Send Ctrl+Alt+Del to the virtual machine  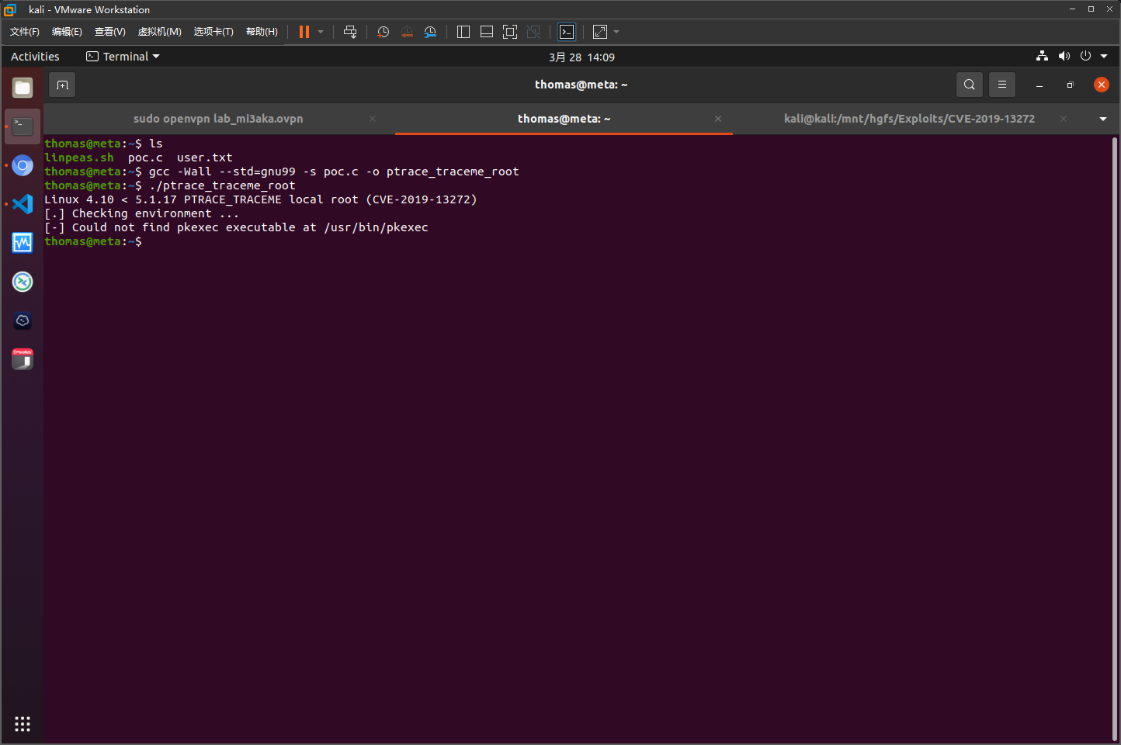pos(350,32)
